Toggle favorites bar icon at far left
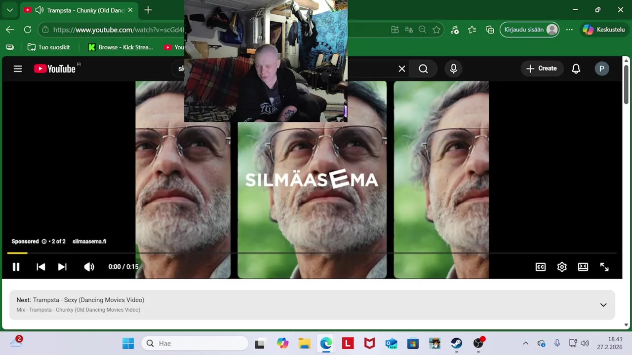 tap(10, 47)
